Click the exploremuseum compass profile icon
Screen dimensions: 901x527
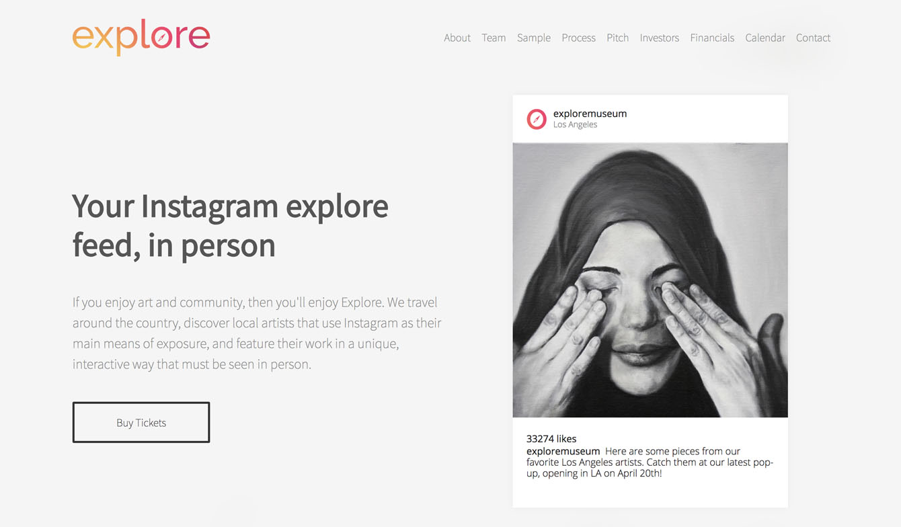point(537,119)
